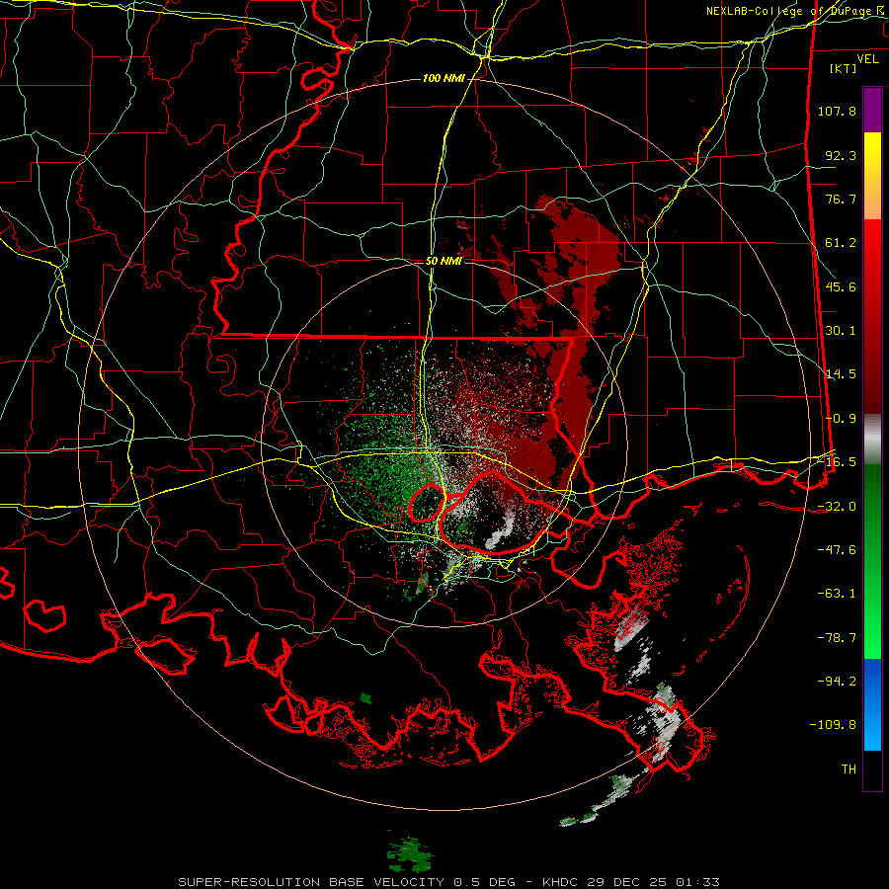Click the -78.7 velocity scale value
This screenshot has height=889, width=889.
coord(837,638)
